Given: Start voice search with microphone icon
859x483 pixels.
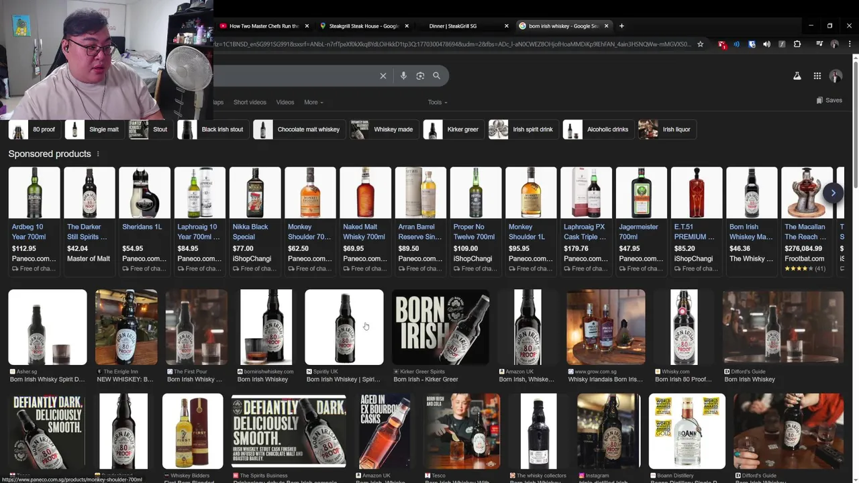Looking at the screenshot, I should [403, 76].
